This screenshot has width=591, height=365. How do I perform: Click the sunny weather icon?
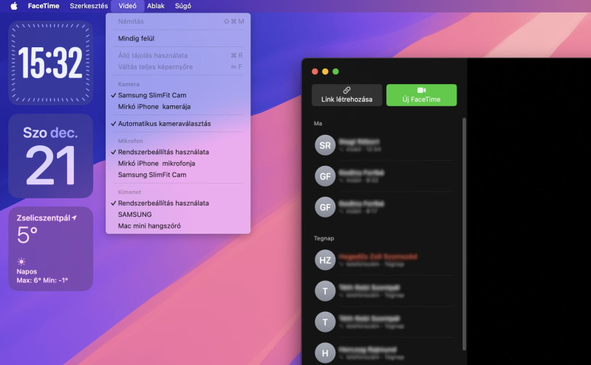(21, 262)
